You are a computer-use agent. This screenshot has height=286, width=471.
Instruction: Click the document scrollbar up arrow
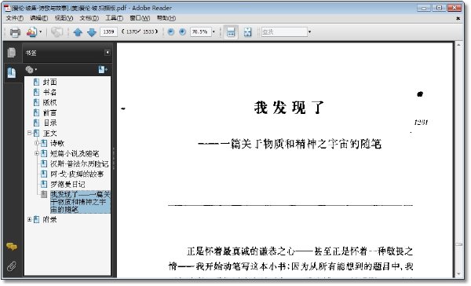pyautogui.click(x=458, y=45)
